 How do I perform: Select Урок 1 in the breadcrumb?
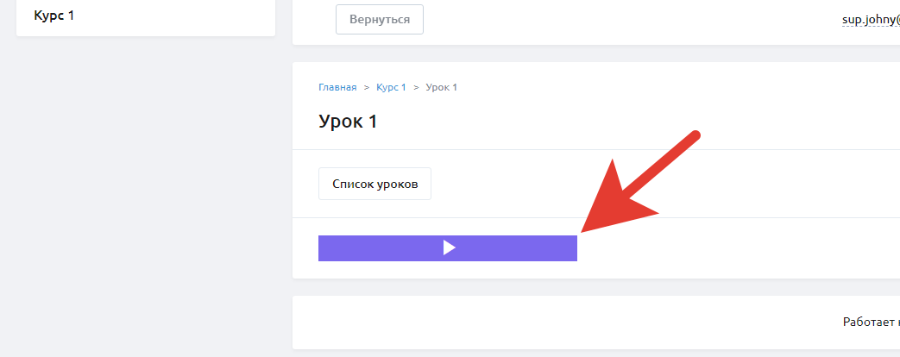(441, 88)
